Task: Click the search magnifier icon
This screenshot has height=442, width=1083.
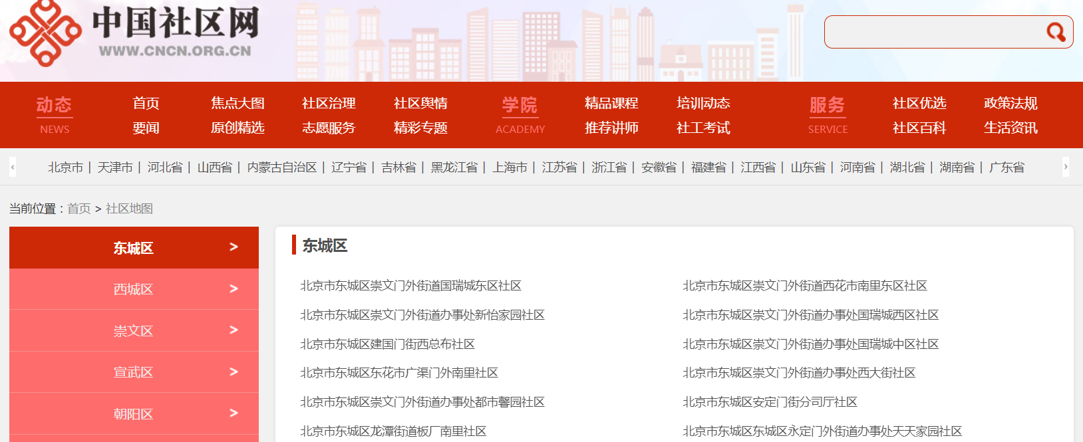Action: pos(1056,32)
